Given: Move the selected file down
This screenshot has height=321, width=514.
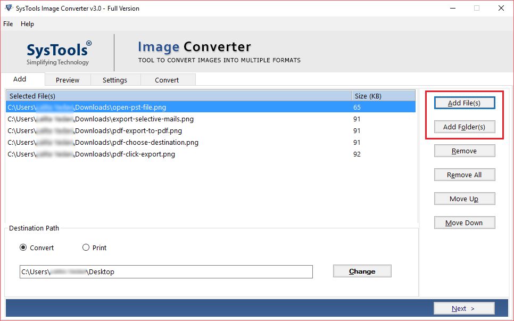Looking at the screenshot, I should pyautogui.click(x=464, y=223).
